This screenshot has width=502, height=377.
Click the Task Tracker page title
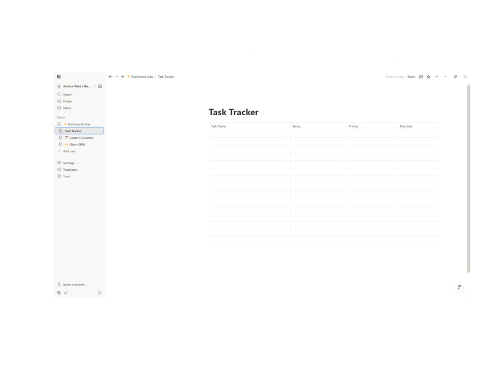(234, 112)
